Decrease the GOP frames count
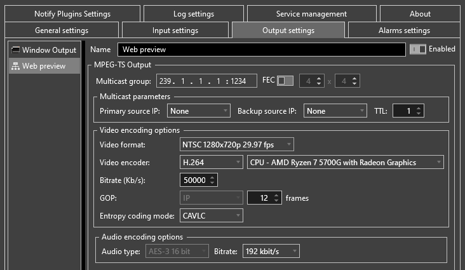 coord(276,201)
